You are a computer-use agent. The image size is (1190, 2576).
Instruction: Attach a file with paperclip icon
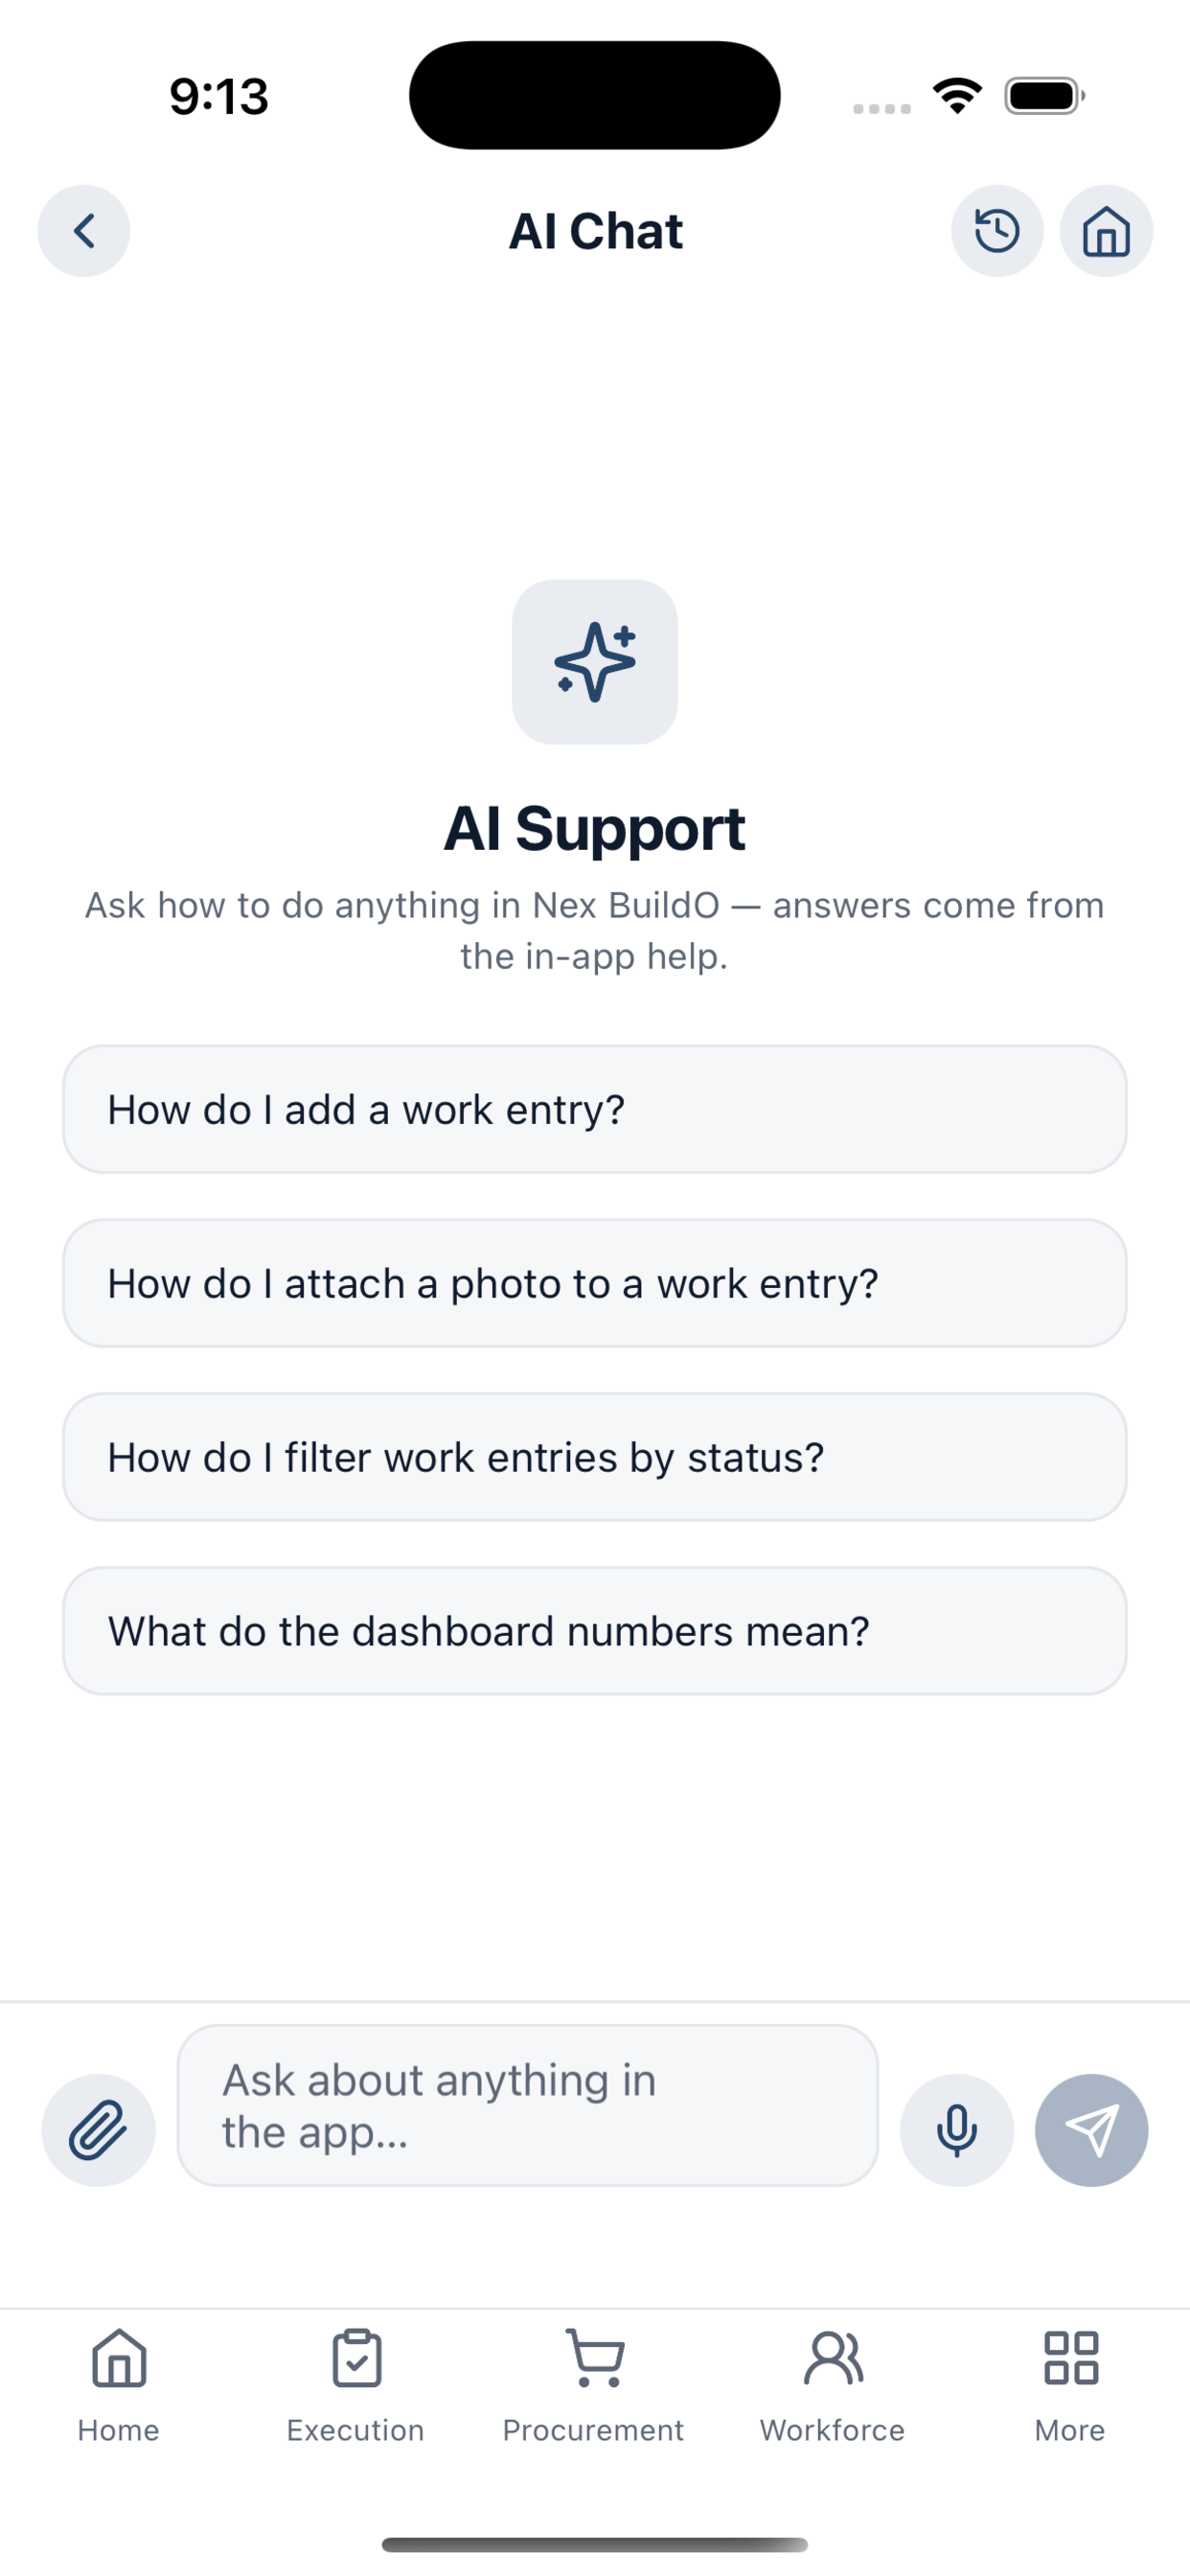tap(98, 2130)
